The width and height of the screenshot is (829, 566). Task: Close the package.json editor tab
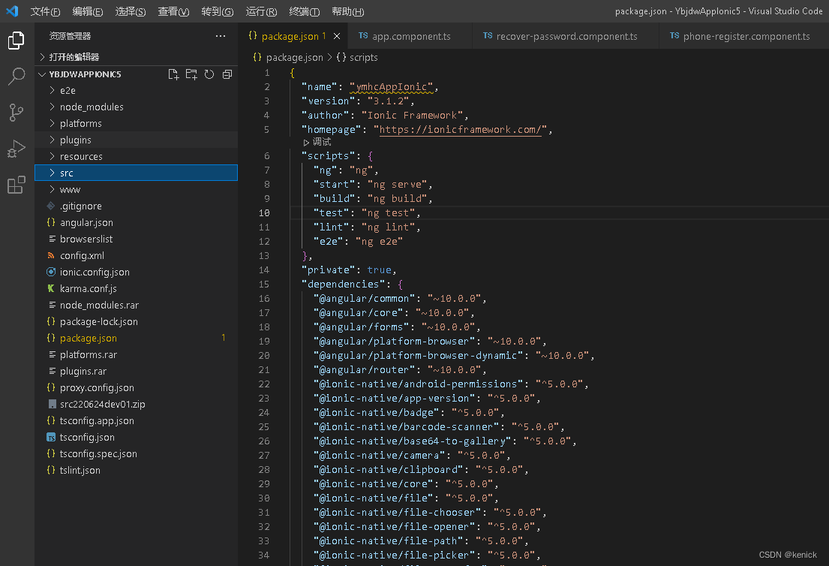pyautogui.click(x=337, y=36)
